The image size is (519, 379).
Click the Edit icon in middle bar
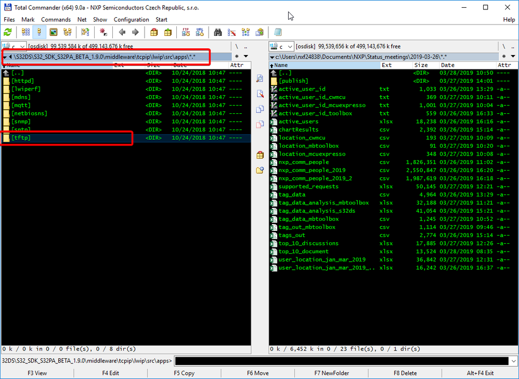(x=260, y=94)
